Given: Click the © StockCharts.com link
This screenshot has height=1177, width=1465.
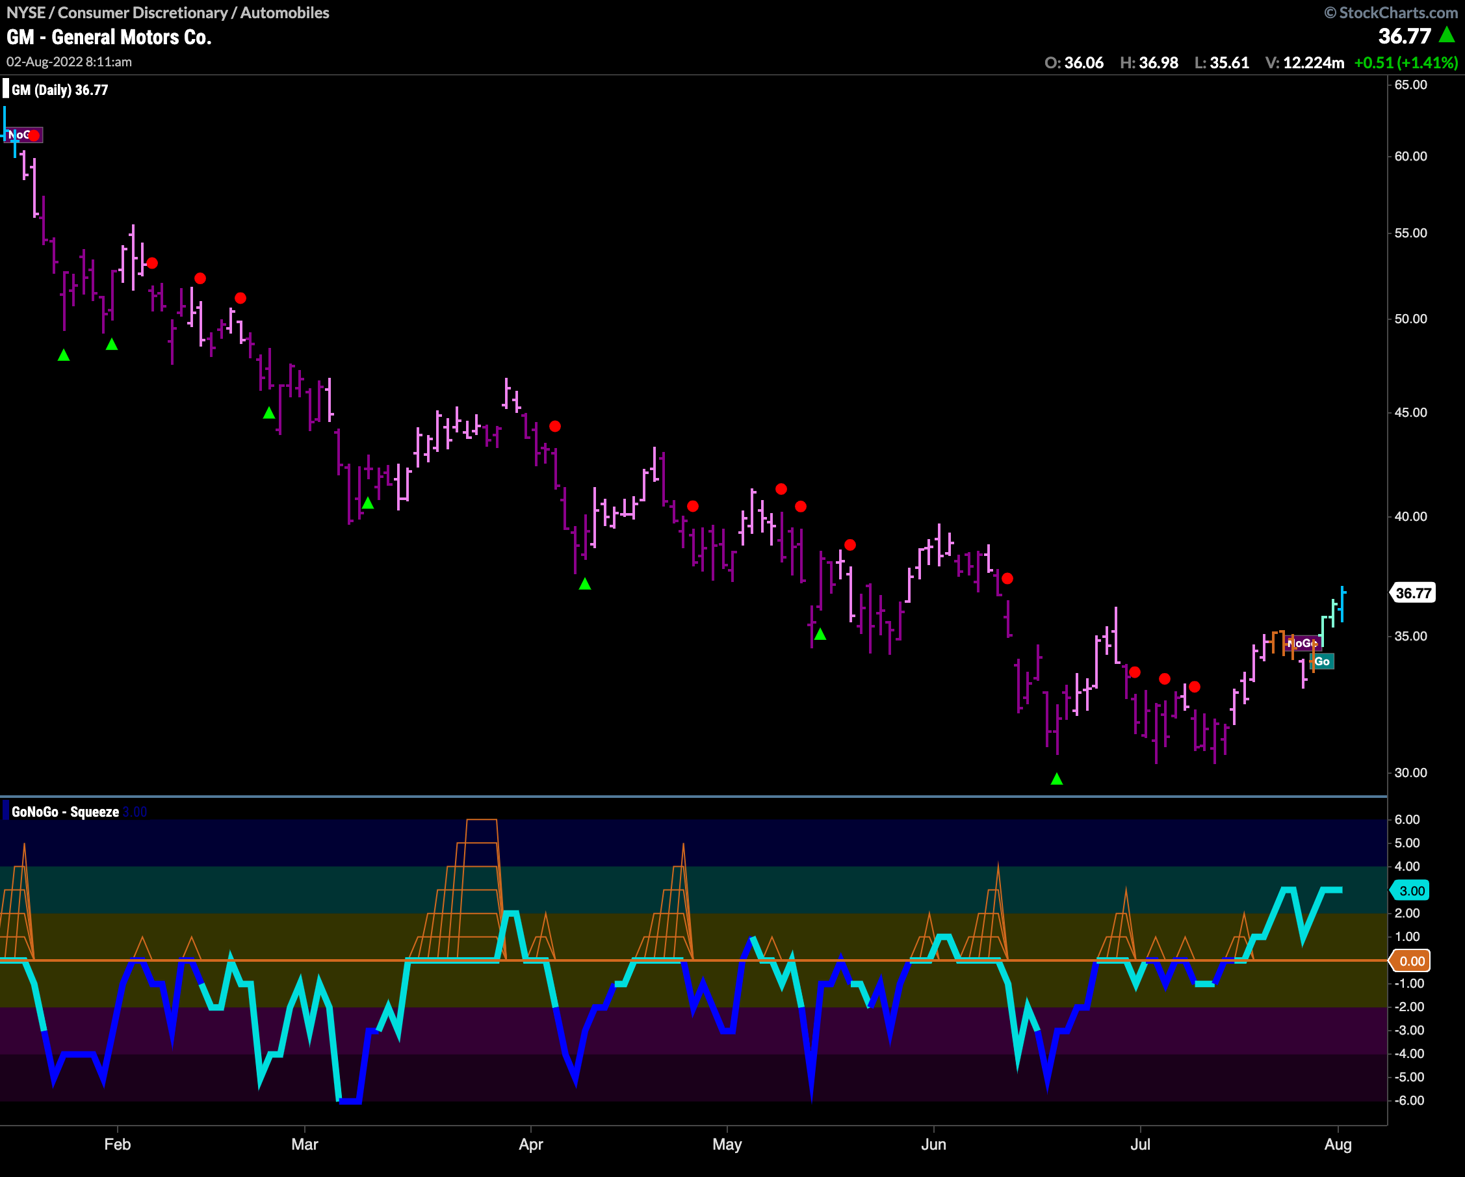Looking at the screenshot, I should [1391, 12].
